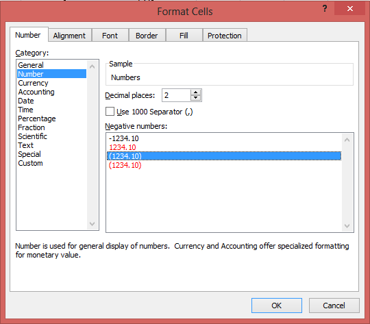The height and width of the screenshot is (324, 370).
Task: Confirm with the OK button
Action: coord(277,306)
